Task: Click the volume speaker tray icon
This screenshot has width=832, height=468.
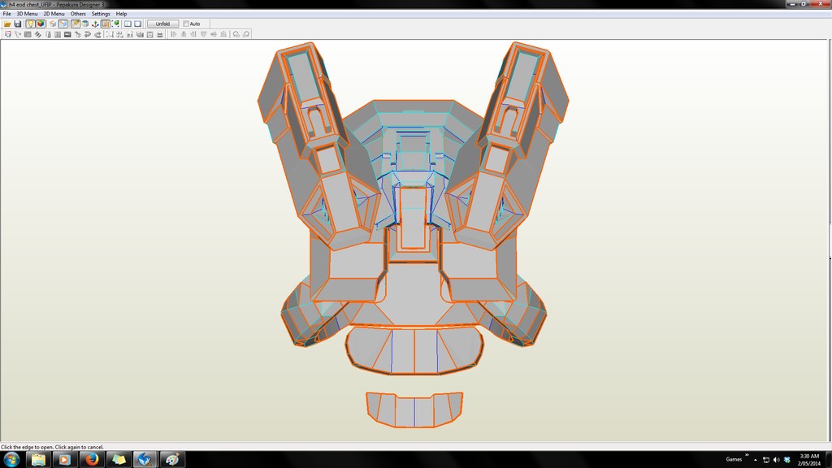Action: (x=776, y=460)
